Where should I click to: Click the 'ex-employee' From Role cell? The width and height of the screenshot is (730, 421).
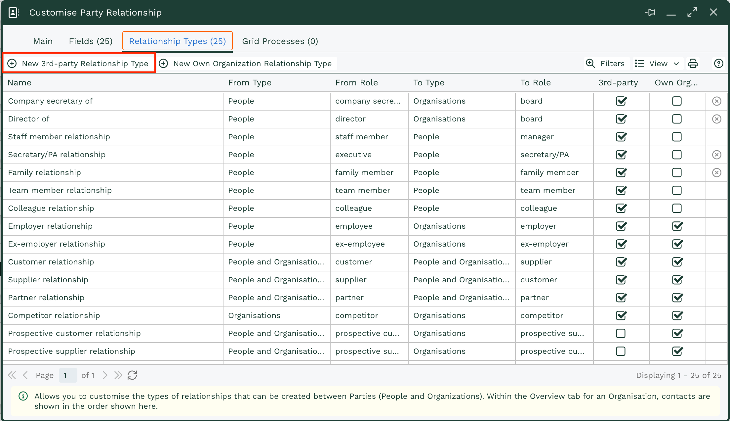(x=369, y=244)
